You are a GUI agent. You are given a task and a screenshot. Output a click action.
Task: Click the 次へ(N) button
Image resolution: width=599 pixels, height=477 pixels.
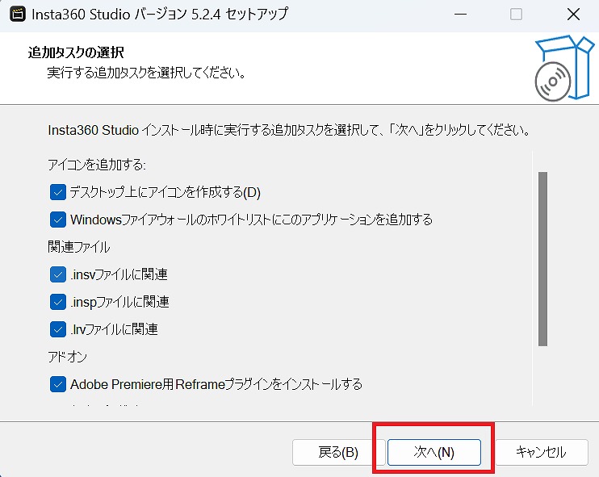[434, 452]
